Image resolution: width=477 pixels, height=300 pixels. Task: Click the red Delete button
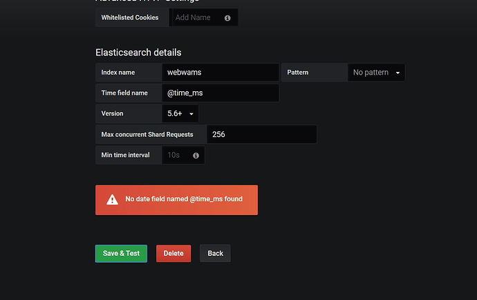point(174,254)
